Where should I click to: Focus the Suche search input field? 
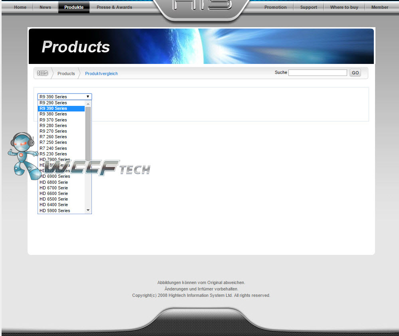(x=318, y=73)
